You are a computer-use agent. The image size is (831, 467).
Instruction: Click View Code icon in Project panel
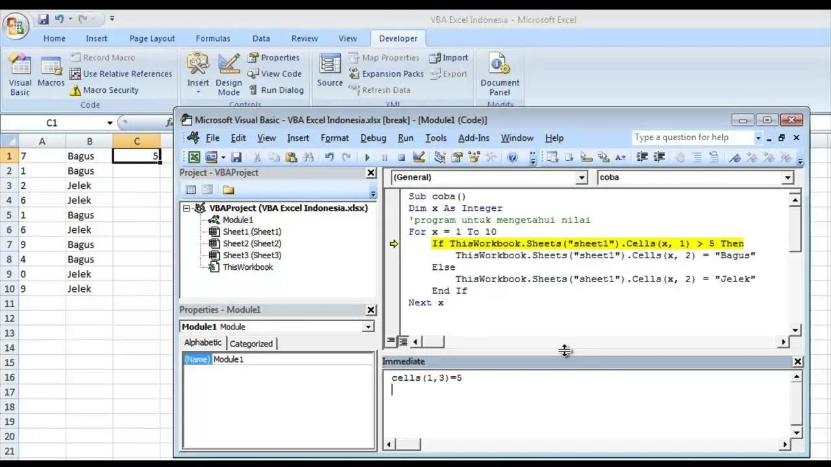(191, 190)
